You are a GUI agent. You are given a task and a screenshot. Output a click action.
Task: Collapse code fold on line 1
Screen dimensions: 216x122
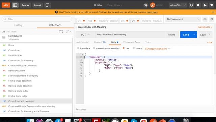click(83, 54)
